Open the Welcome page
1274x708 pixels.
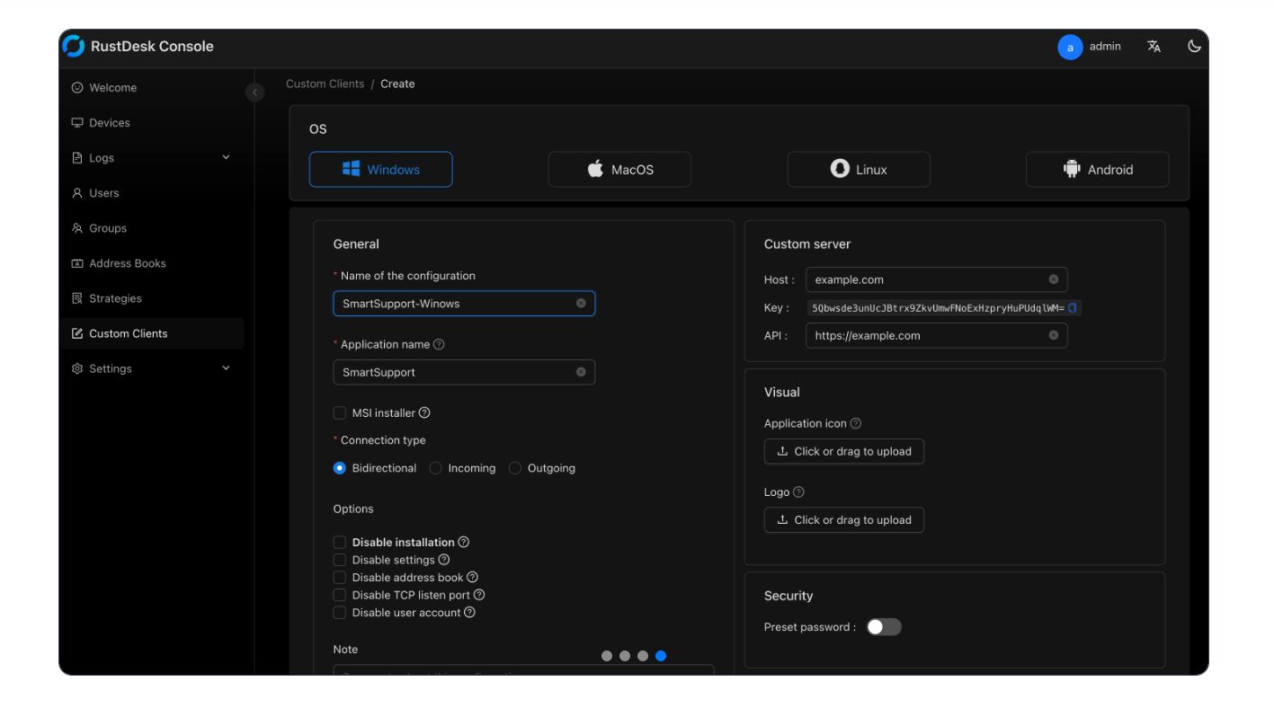click(x=152, y=88)
